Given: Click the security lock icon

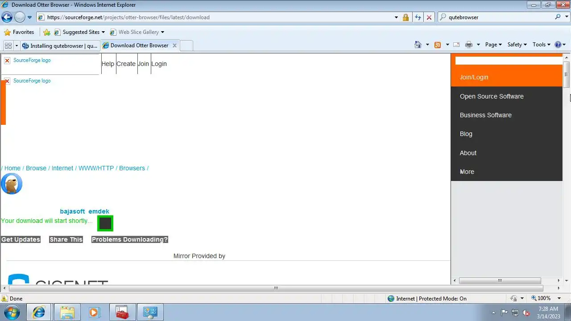Looking at the screenshot, I should [405, 17].
